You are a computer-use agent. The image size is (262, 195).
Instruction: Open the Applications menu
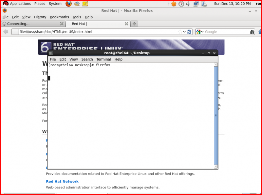[x=21, y=4]
